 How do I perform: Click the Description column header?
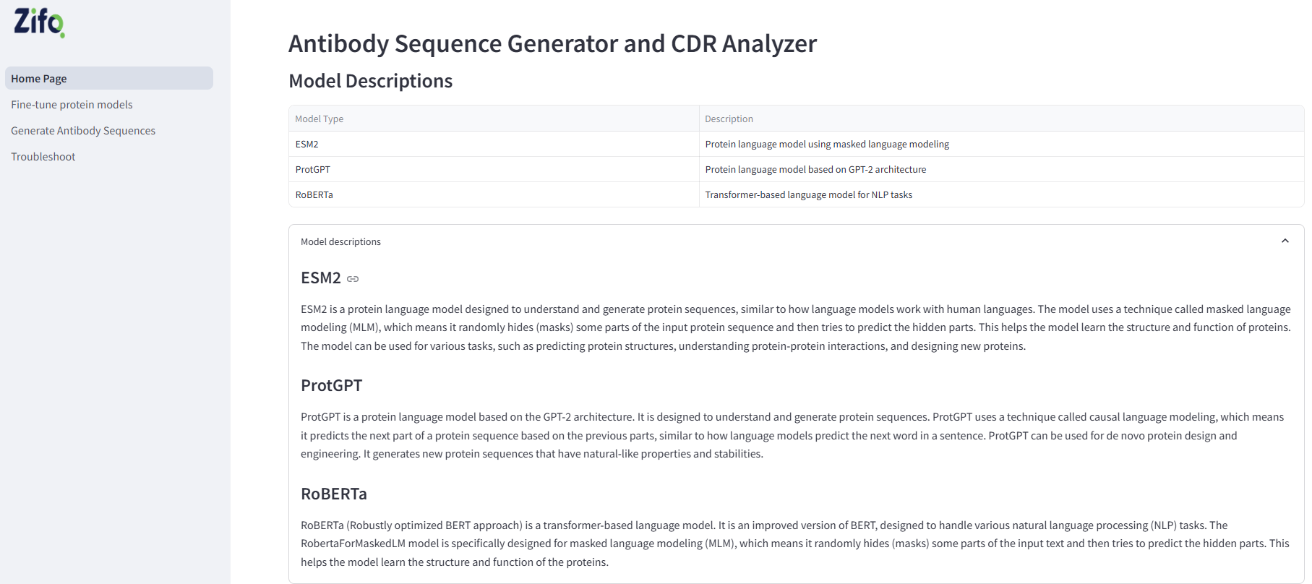point(729,119)
